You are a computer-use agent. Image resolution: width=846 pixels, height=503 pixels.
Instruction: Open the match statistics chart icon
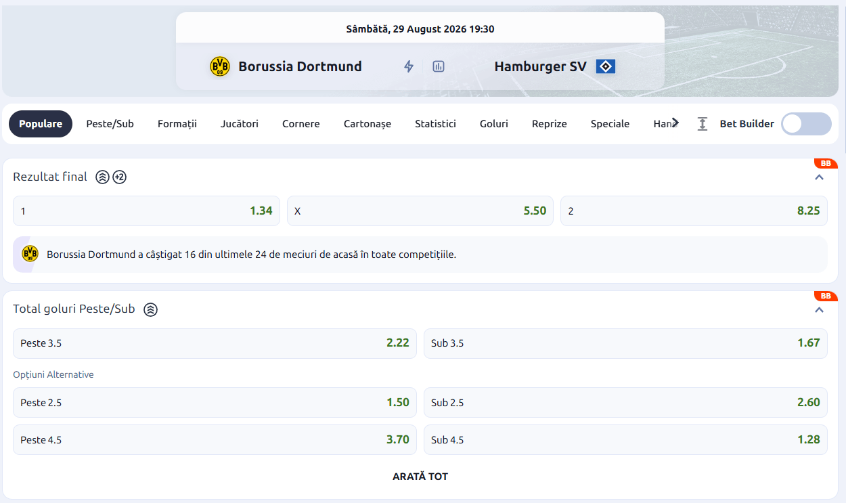(x=439, y=66)
